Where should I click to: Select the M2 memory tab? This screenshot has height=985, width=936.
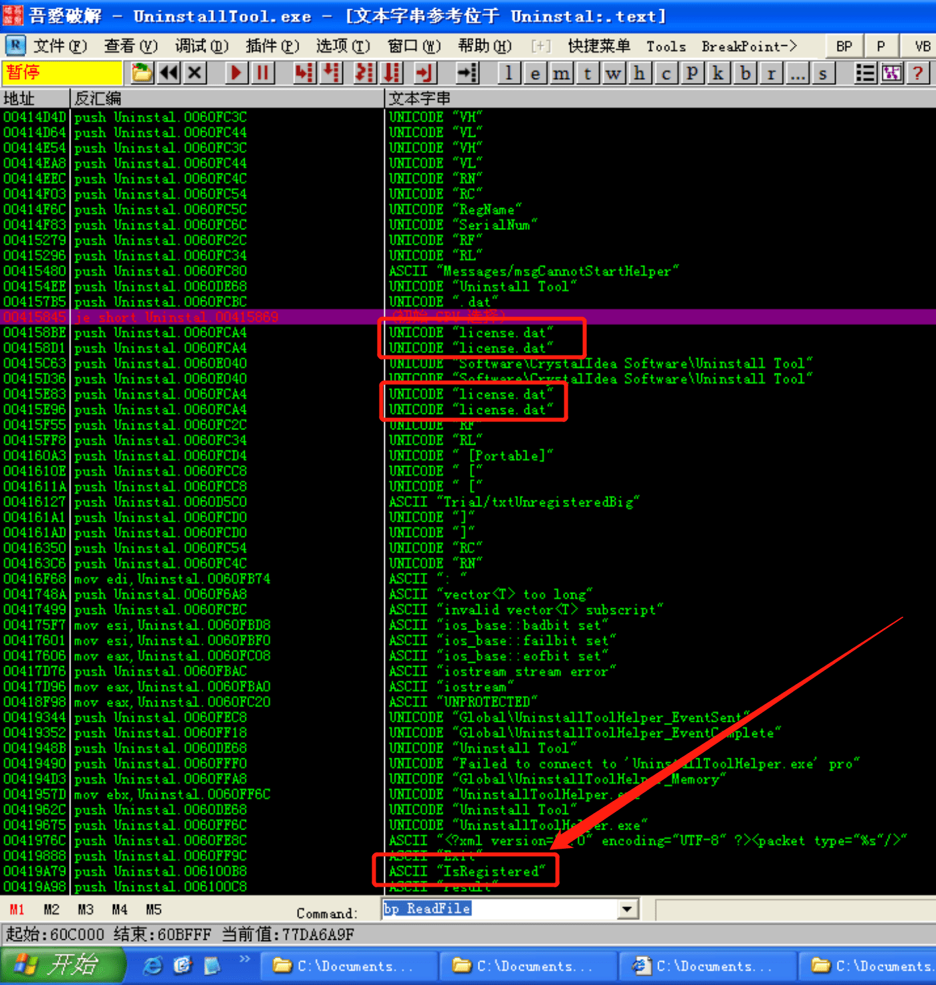point(51,909)
